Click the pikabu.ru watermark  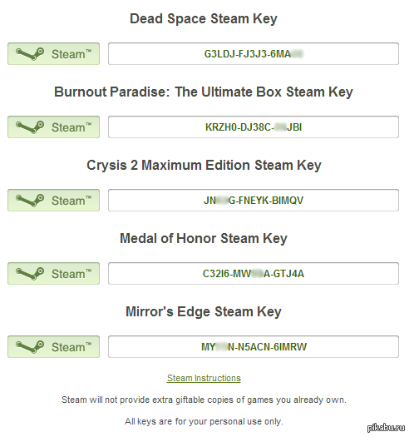[x=386, y=428]
